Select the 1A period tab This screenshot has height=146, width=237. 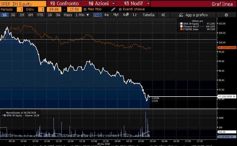(x=50, y=15)
